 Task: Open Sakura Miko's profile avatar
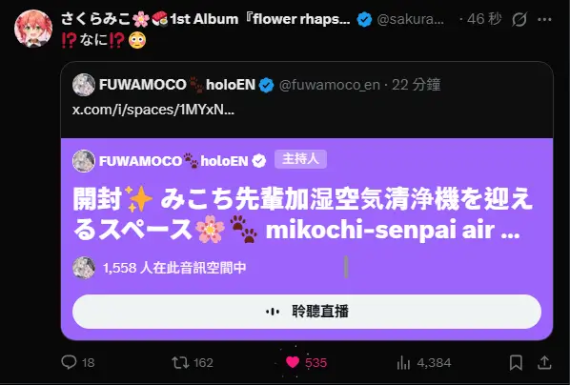click(33, 29)
